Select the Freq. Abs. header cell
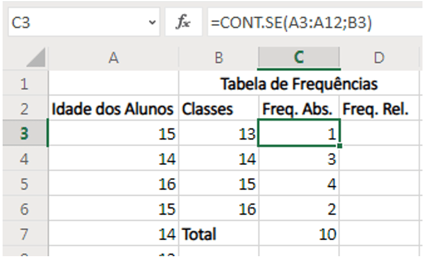 (x=299, y=110)
